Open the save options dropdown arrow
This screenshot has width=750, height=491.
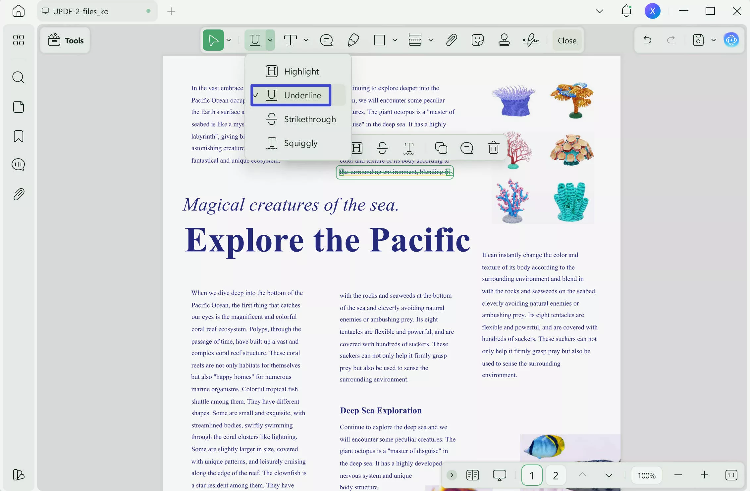tap(714, 40)
